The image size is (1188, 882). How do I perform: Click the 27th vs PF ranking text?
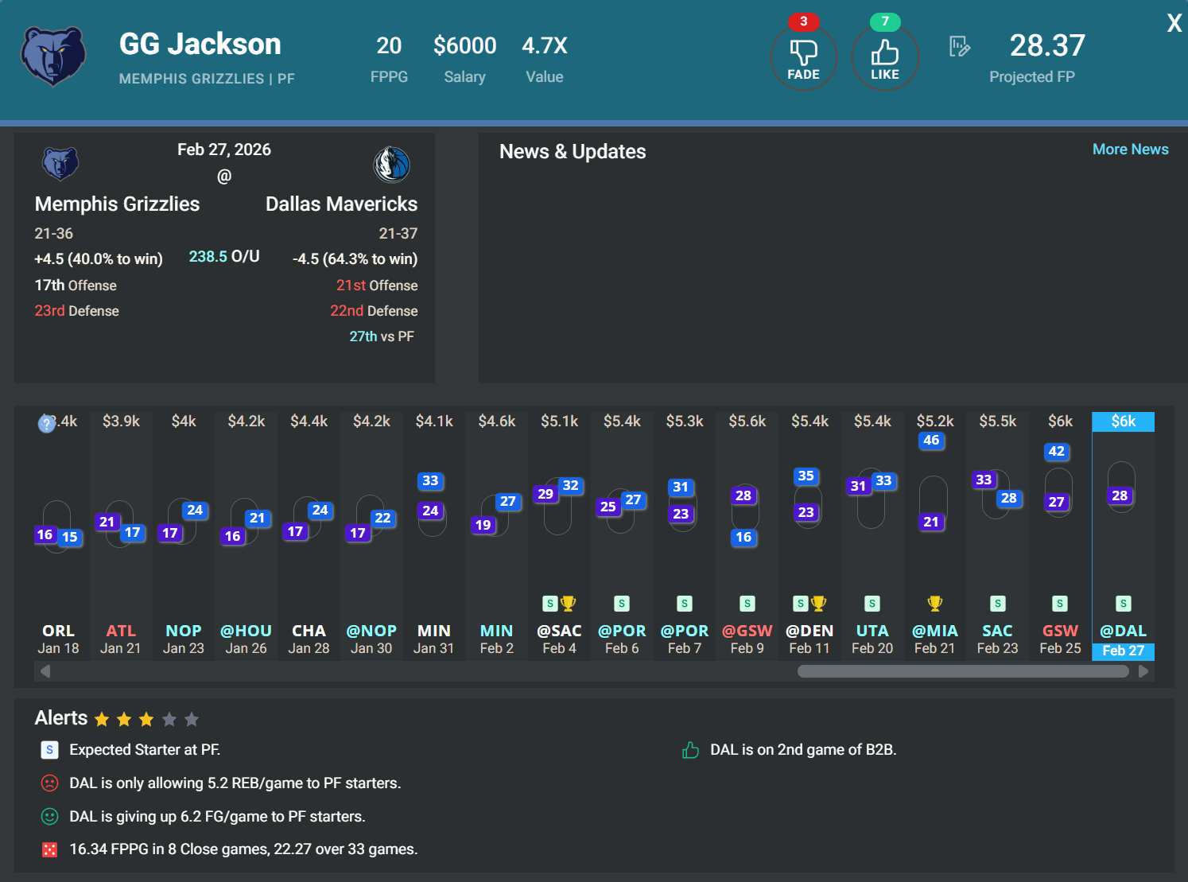point(382,336)
